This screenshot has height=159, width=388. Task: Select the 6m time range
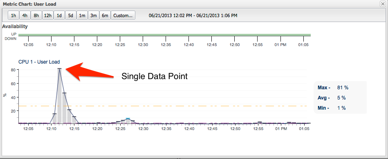(x=105, y=15)
